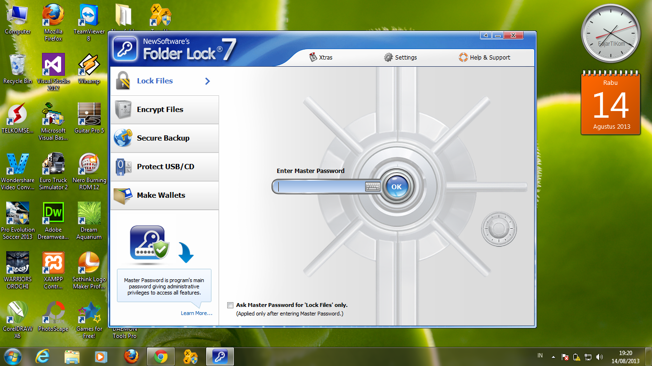Click the blue OK button

[396, 187]
